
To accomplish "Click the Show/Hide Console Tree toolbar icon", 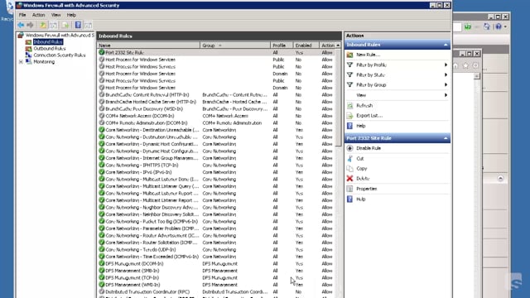I will tap(53, 25).
